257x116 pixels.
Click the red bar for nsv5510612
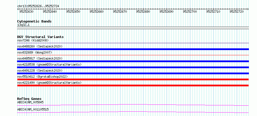pyautogui.click(x=133, y=79)
